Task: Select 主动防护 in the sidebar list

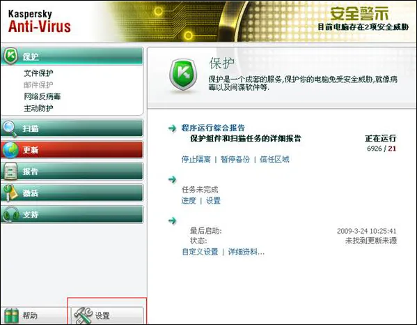Action: pyautogui.click(x=38, y=108)
